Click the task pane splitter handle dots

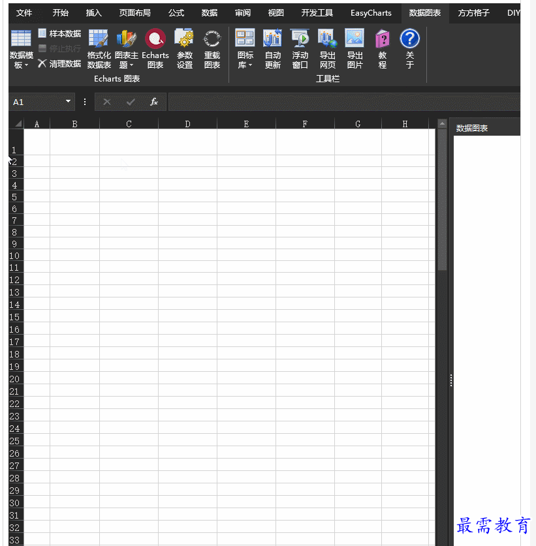click(451, 380)
